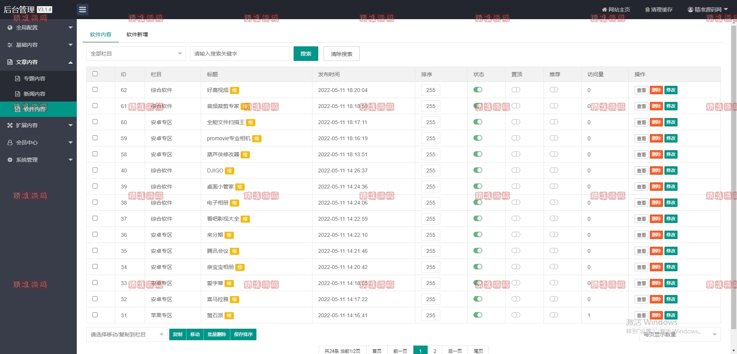Expand the 全局配置 menu arrow

coord(71,28)
